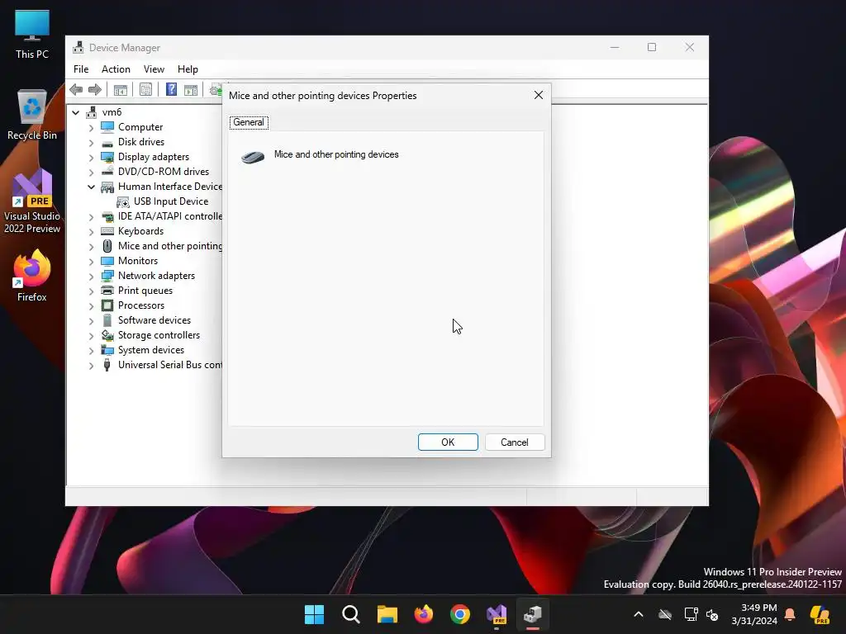Expand the Print queues category
846x634 pixels.
[x=91, y=291]
